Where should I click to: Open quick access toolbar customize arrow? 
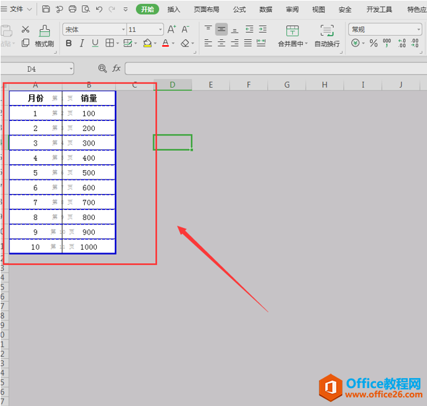tap(125, 9)
